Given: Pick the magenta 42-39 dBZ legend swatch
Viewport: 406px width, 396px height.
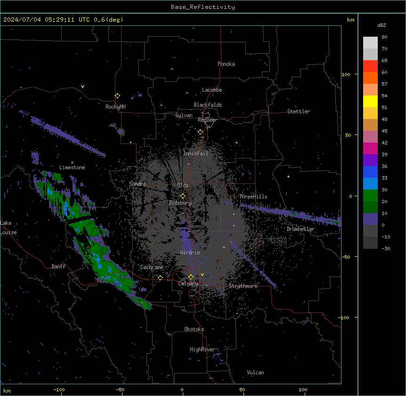Looking at the screenshot, I should (x=370, y=148).
